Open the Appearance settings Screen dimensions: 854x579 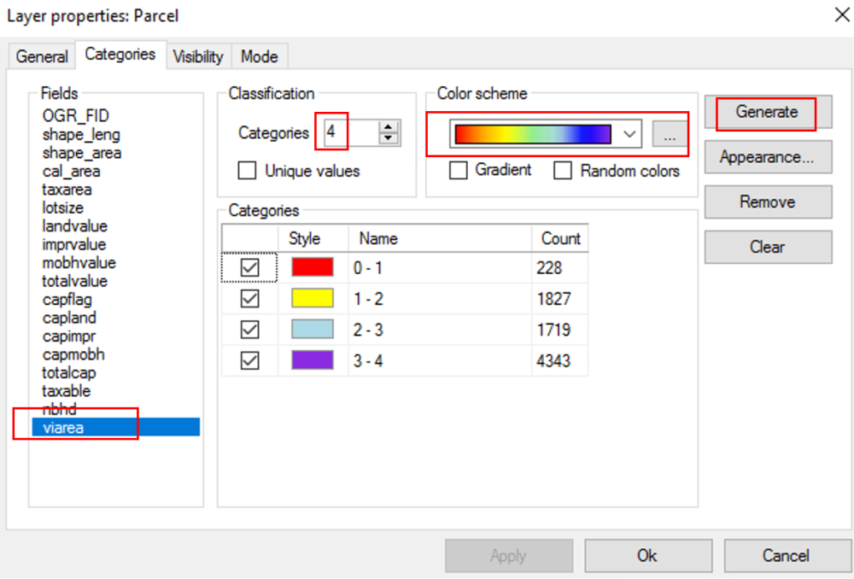point(767,157)
